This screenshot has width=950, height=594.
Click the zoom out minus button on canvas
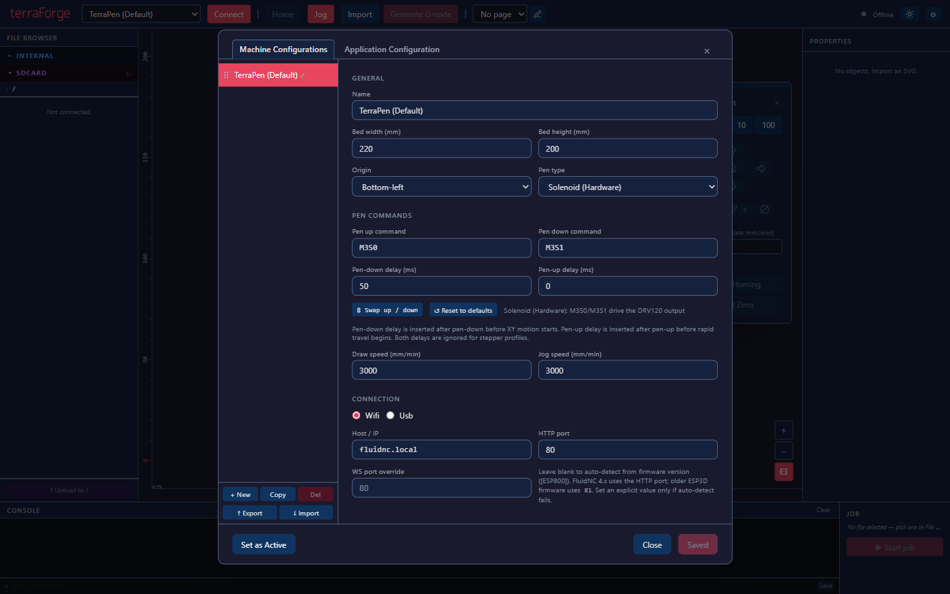coord(784,451)
